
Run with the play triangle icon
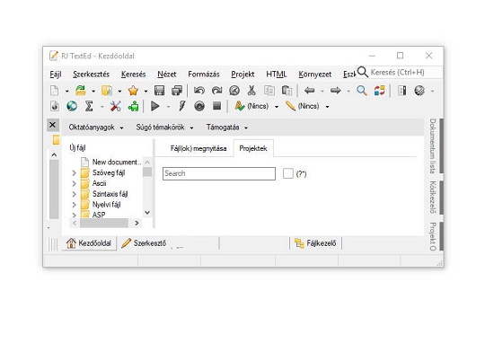(155, 106)
